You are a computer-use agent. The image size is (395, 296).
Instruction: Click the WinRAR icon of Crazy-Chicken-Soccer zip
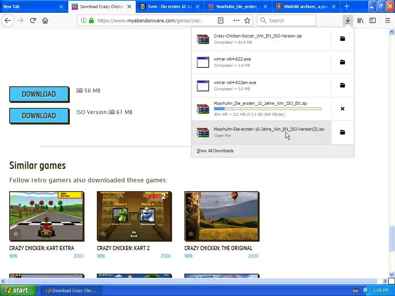pos(203,39)
